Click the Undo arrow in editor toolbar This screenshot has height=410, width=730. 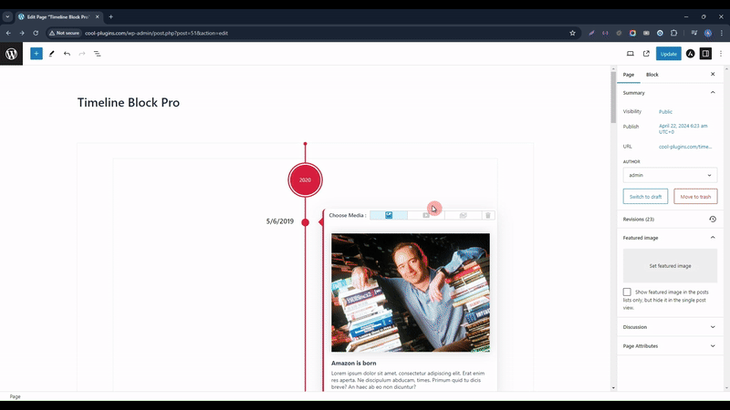(x=67, y=54)
